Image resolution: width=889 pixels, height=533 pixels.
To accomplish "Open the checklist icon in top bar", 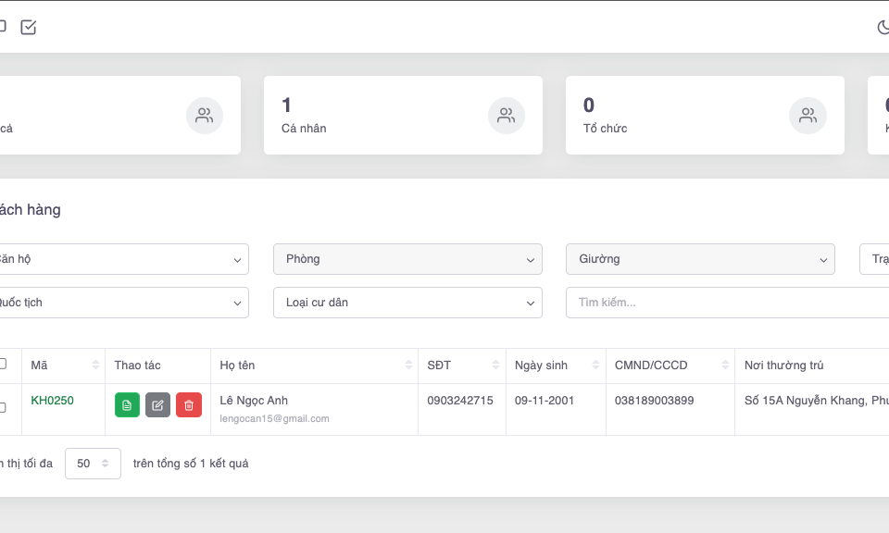I will (x=29, y=28).
